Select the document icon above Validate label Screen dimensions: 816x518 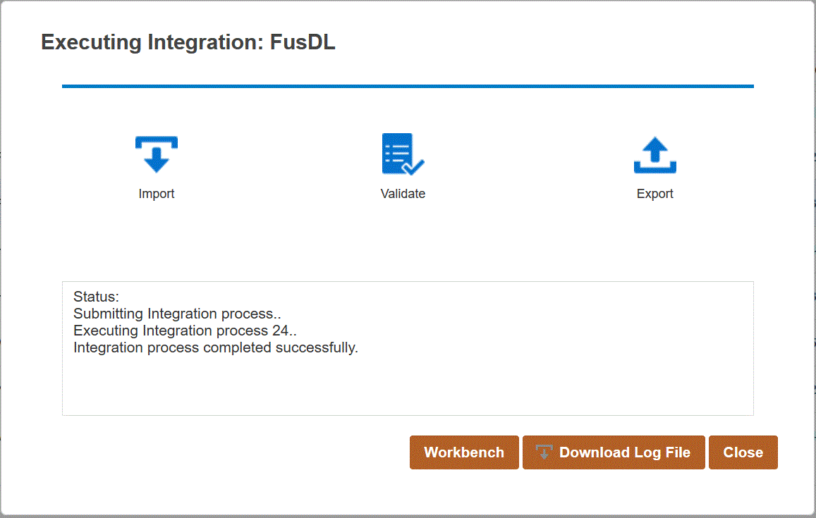402,154
